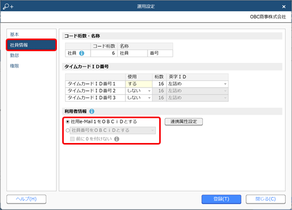The height and width of the screenshot is (210, 292).
Task: Click the info icon next to 社員
Action: click(x=82, y=53)
